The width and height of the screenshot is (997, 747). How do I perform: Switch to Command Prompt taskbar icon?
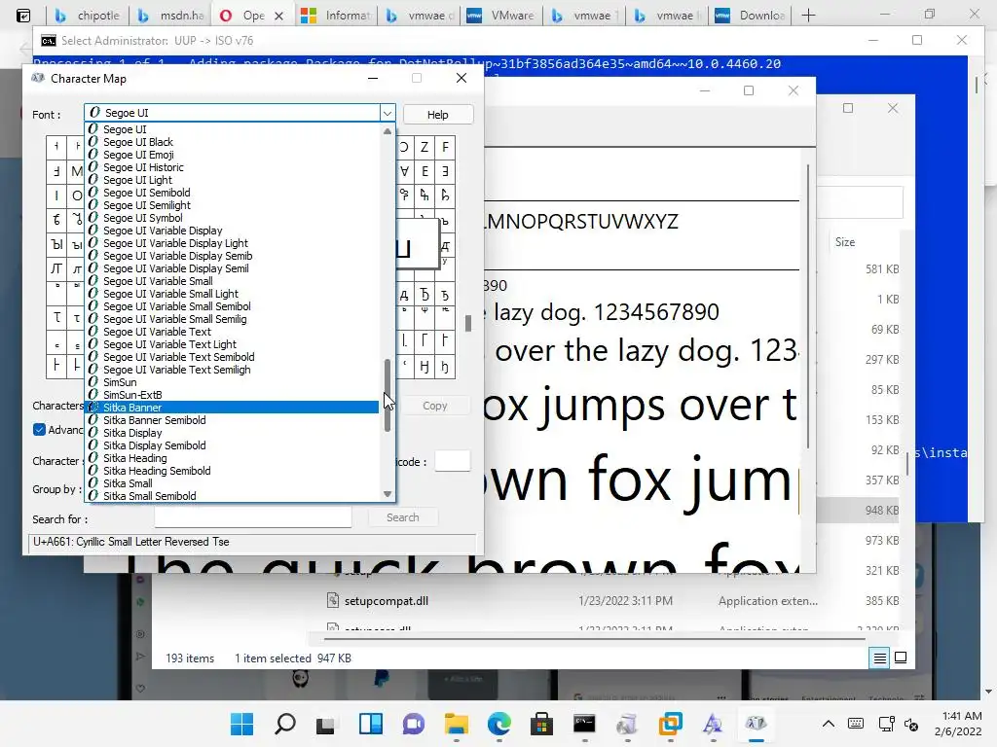(584, 724)
